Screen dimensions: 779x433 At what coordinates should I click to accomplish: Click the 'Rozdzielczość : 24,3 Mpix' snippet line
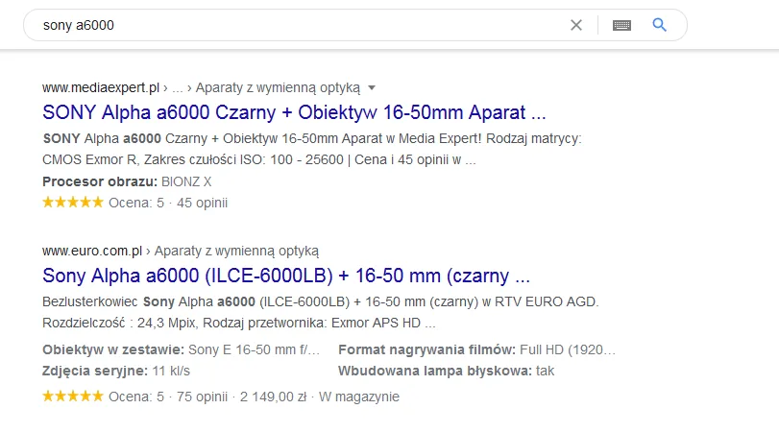pos(239,324)
